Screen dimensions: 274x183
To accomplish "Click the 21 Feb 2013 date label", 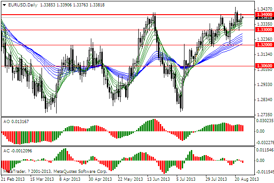I will (x=13, y=179).
